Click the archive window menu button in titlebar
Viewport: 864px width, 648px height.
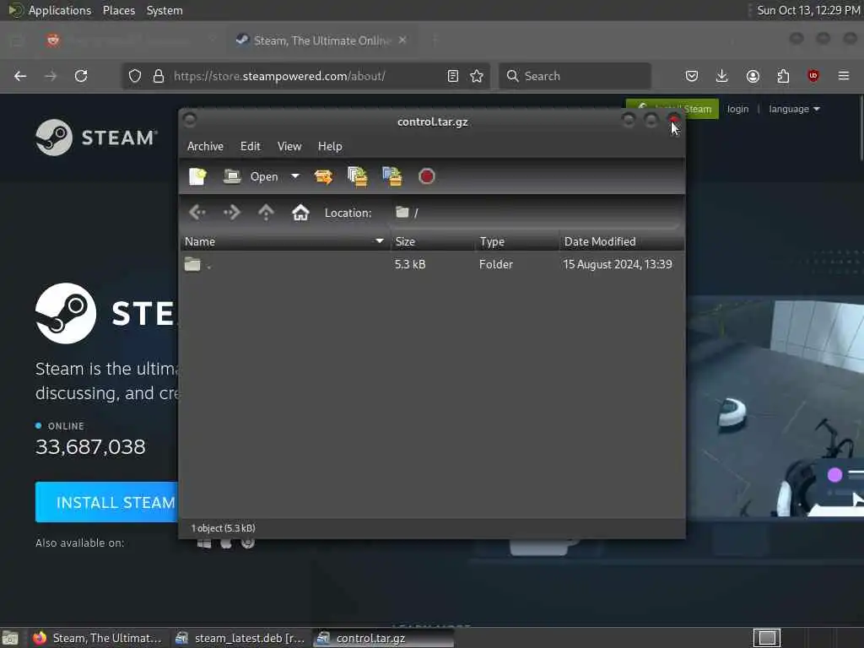[190, 120]
